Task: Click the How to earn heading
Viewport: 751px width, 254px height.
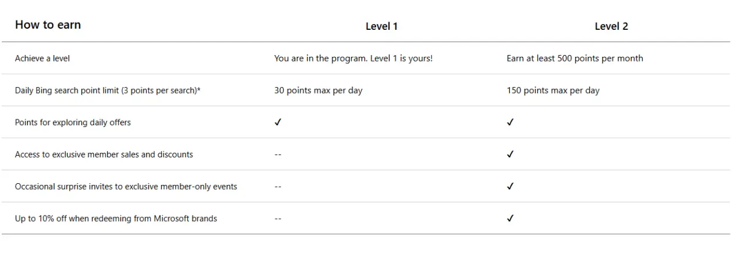Action: [48, 25]
